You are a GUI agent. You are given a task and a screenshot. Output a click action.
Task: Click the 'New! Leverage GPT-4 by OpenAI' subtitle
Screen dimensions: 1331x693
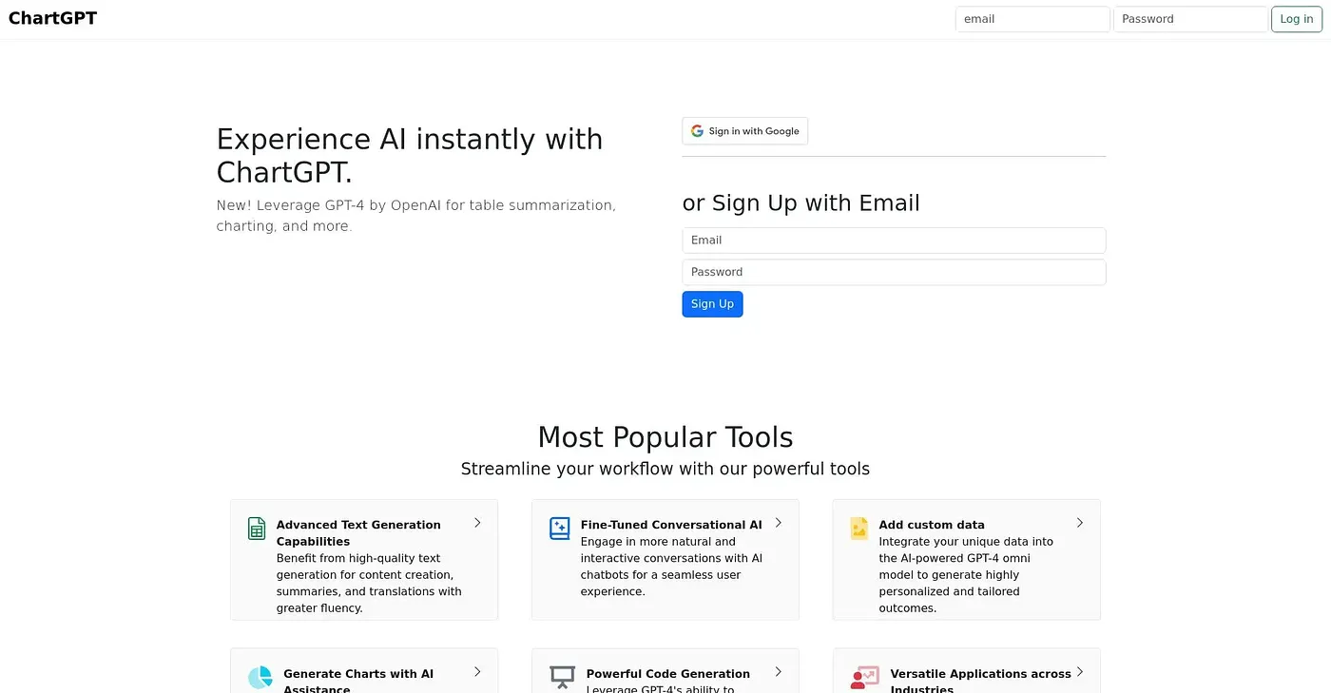click(416, 216)
